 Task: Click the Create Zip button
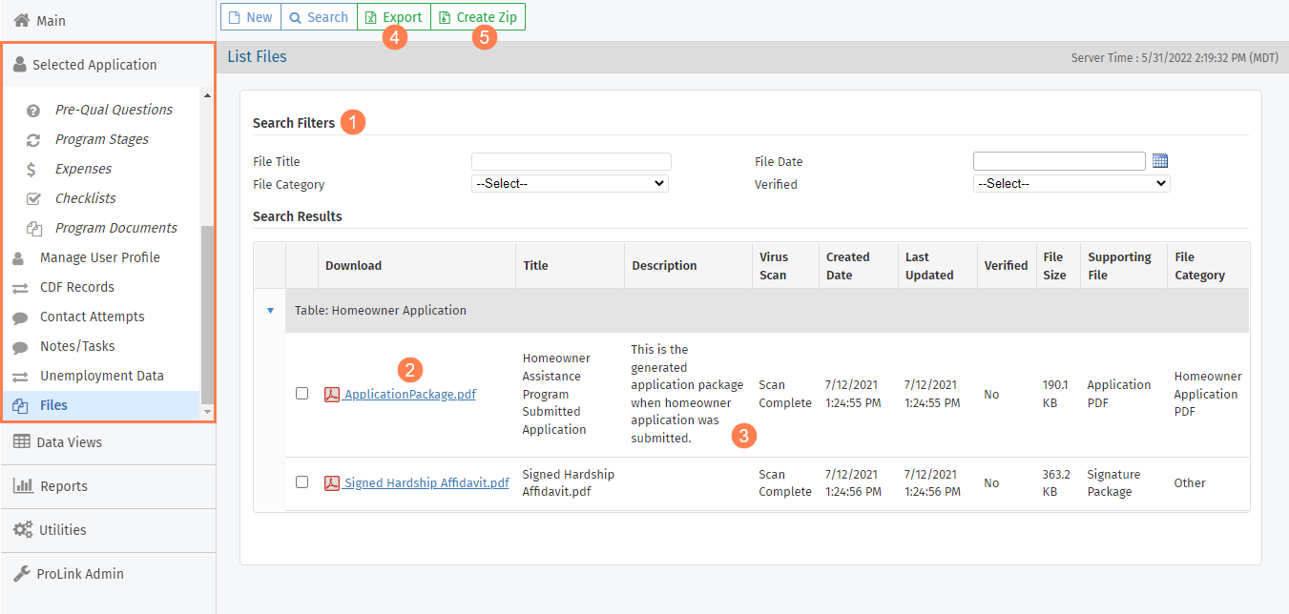pos(477,17)
